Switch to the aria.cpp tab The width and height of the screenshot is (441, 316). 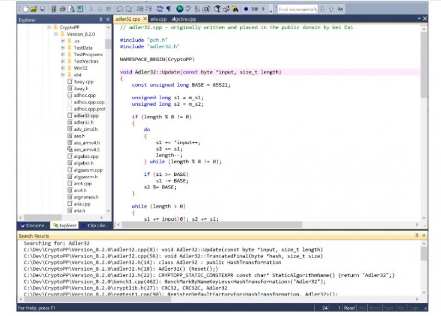[x=158, y=19]
